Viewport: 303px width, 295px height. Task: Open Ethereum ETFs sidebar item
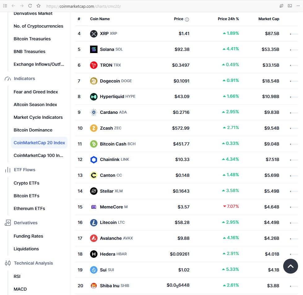tap(29, 209)
